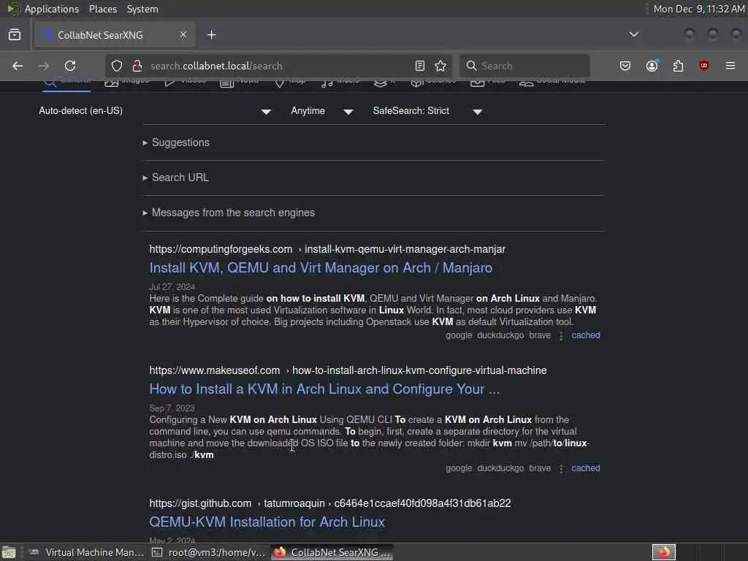Click the Firefox icon in bottom-right panel

click(663, 552)
